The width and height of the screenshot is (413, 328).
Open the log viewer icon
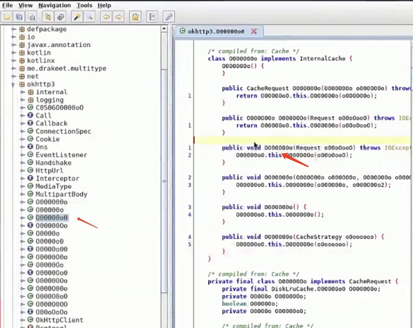[152, 17]
